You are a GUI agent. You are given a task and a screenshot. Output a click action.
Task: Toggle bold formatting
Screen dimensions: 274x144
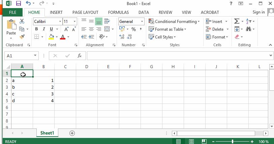point(36,29)
